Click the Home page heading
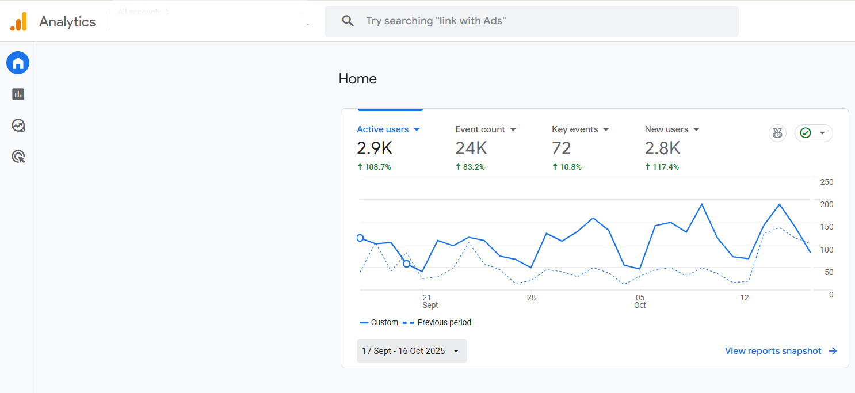This screenshot has width=855, height=393. click(358, 79)
